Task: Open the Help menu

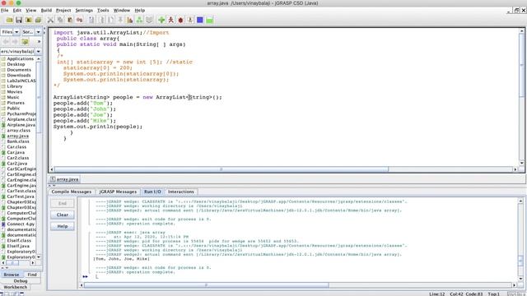Action: [140, 11]
